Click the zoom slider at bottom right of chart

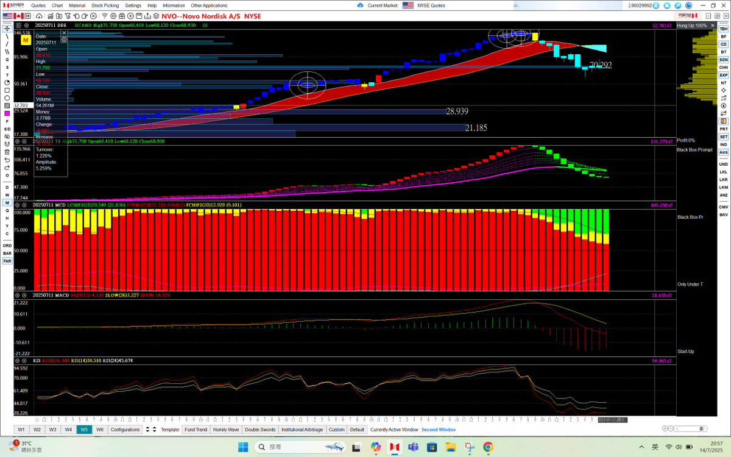691,428
